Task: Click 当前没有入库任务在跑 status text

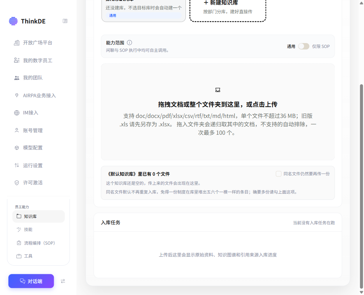Action: (314, 223)
